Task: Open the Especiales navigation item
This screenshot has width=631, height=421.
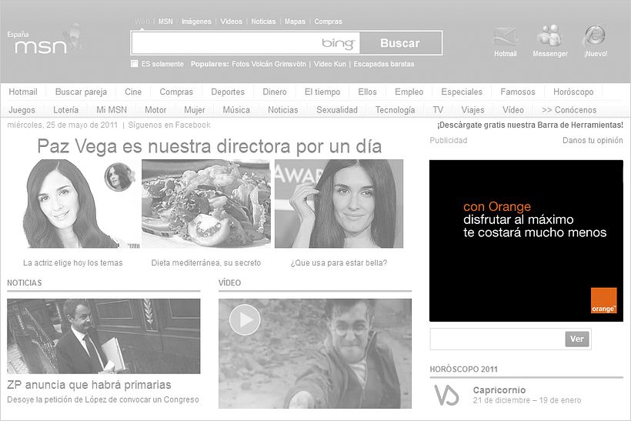Action: click(462, 92)
